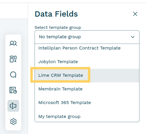Click the add widgets grid icon
Viewport: 146px width, 134px height.
tap(13, 59)
